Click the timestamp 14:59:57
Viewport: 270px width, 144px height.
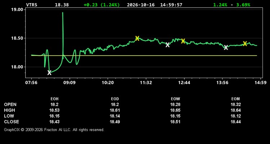[x=171, y=5]
